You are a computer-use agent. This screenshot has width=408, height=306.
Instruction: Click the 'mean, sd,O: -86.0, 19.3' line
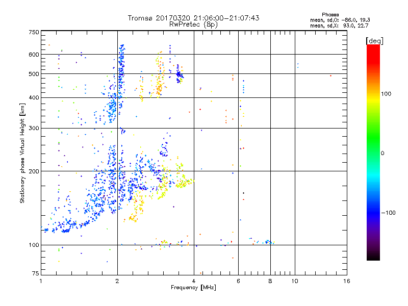(340, 20)
